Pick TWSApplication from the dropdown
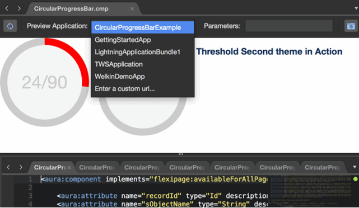Image resolution: width=359 pixels, height=208 pixels. pos(143,64)
